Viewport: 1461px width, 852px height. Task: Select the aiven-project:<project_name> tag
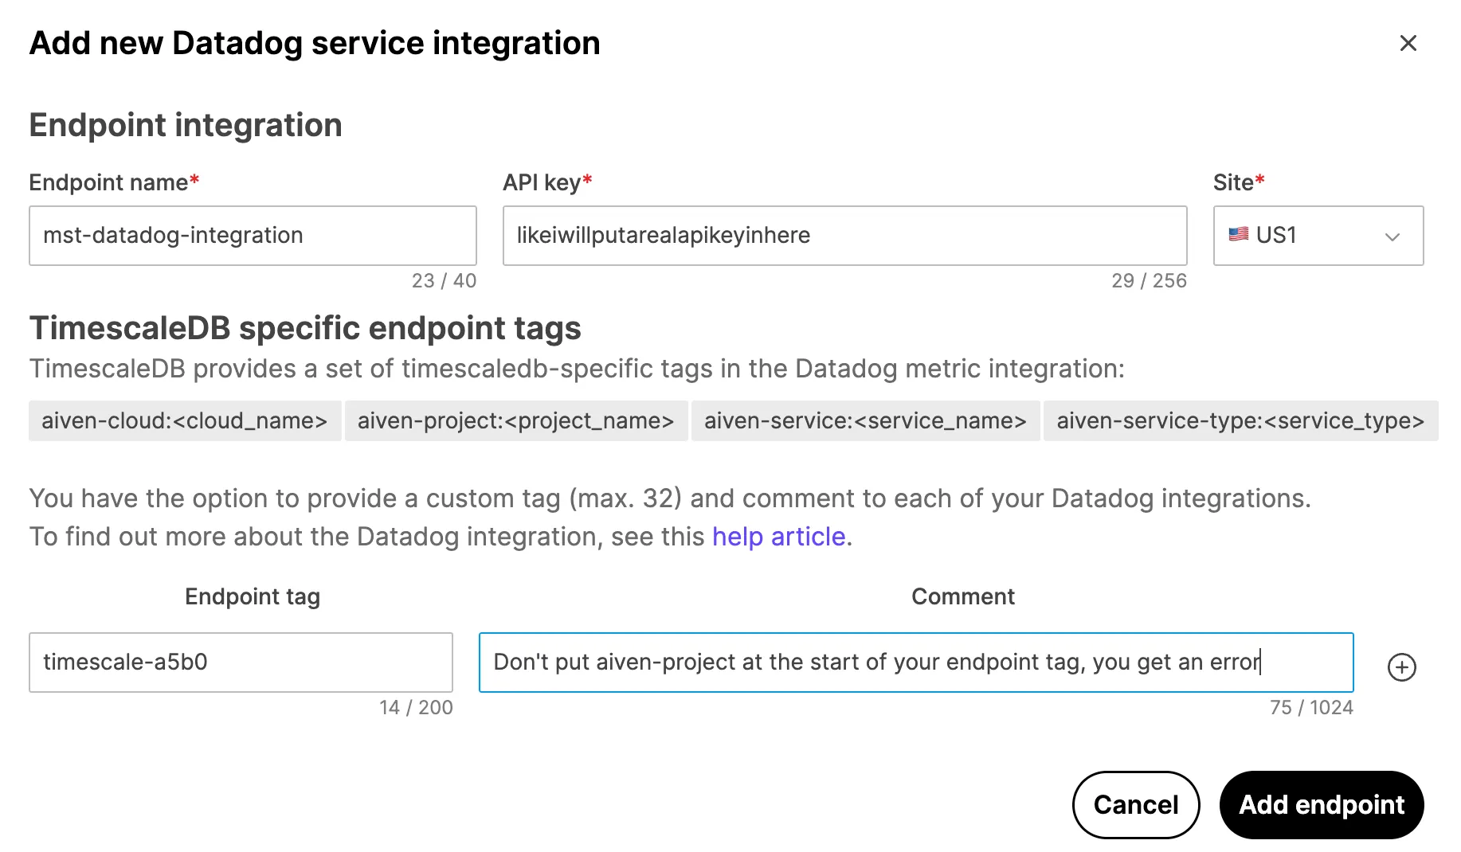coord(516,420)
